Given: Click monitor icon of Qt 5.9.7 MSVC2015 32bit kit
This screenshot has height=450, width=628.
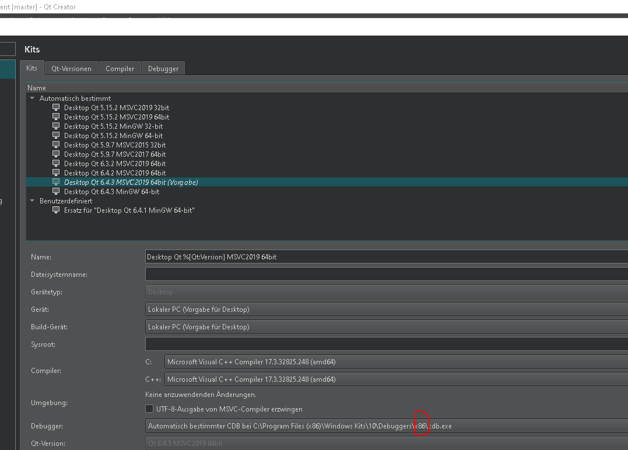Looking at the screenshot, I should pyautogui.click(x=56, y=145).
